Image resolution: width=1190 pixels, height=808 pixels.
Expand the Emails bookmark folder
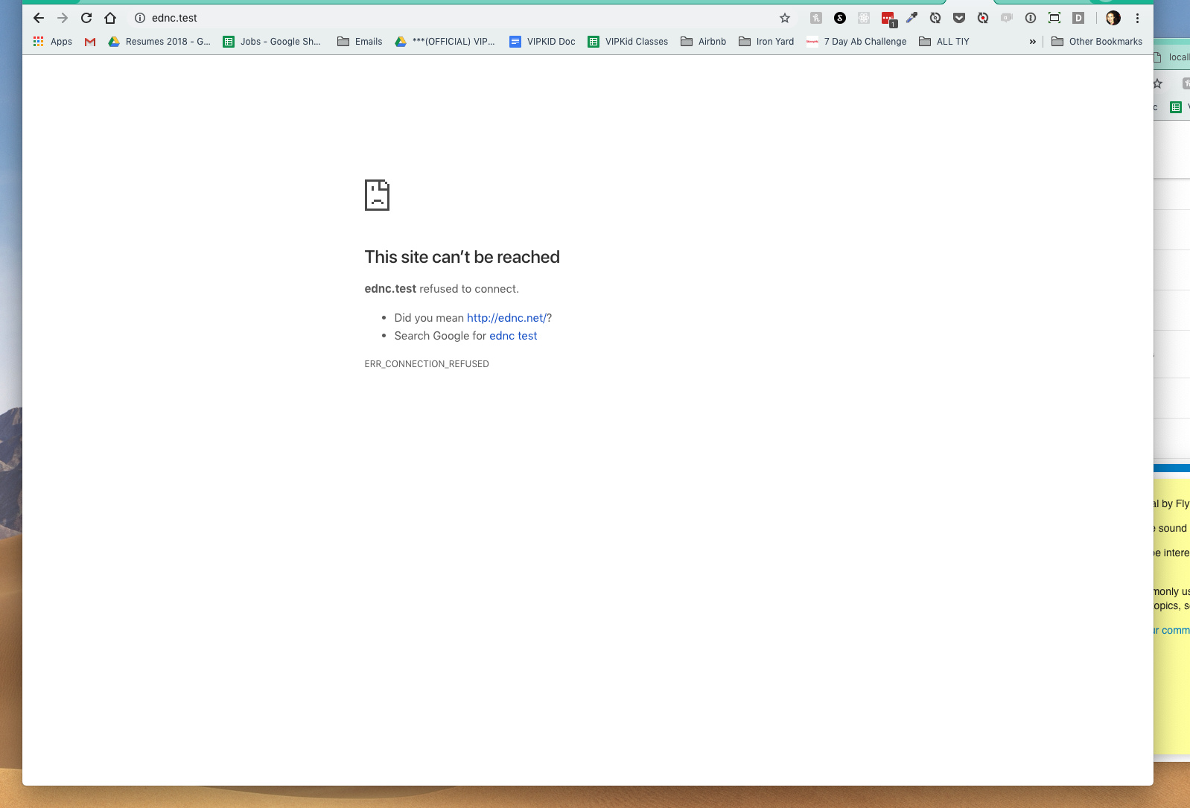[360, 42]
